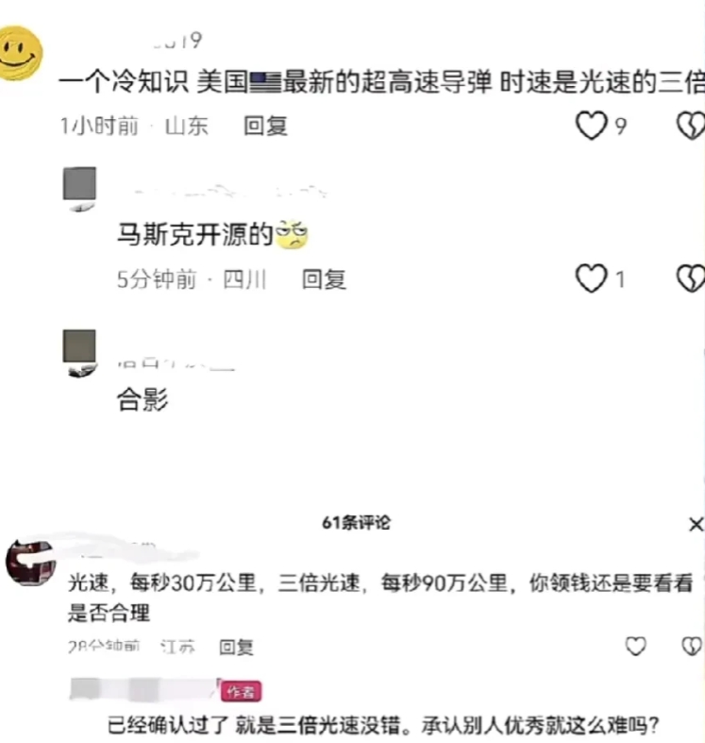The width and height of the screenshot is (705, 743).
Task: Open the Jiangsu commenter's round avatar
Action: [x=31, y=563]
